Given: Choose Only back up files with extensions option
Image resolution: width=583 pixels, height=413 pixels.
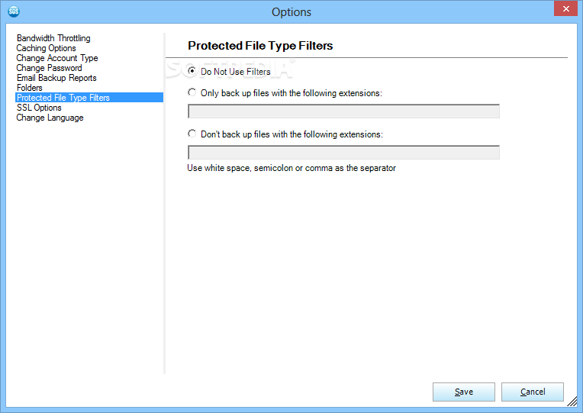Looking at the screenshot, I should point(192,92).
